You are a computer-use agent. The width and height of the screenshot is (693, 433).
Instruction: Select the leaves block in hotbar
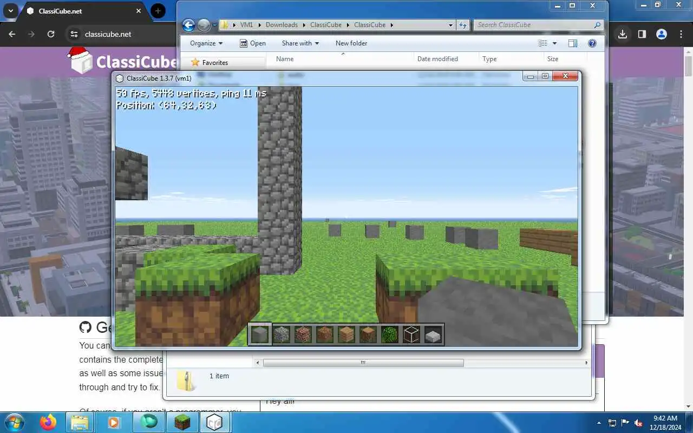[x=389, y=334]
